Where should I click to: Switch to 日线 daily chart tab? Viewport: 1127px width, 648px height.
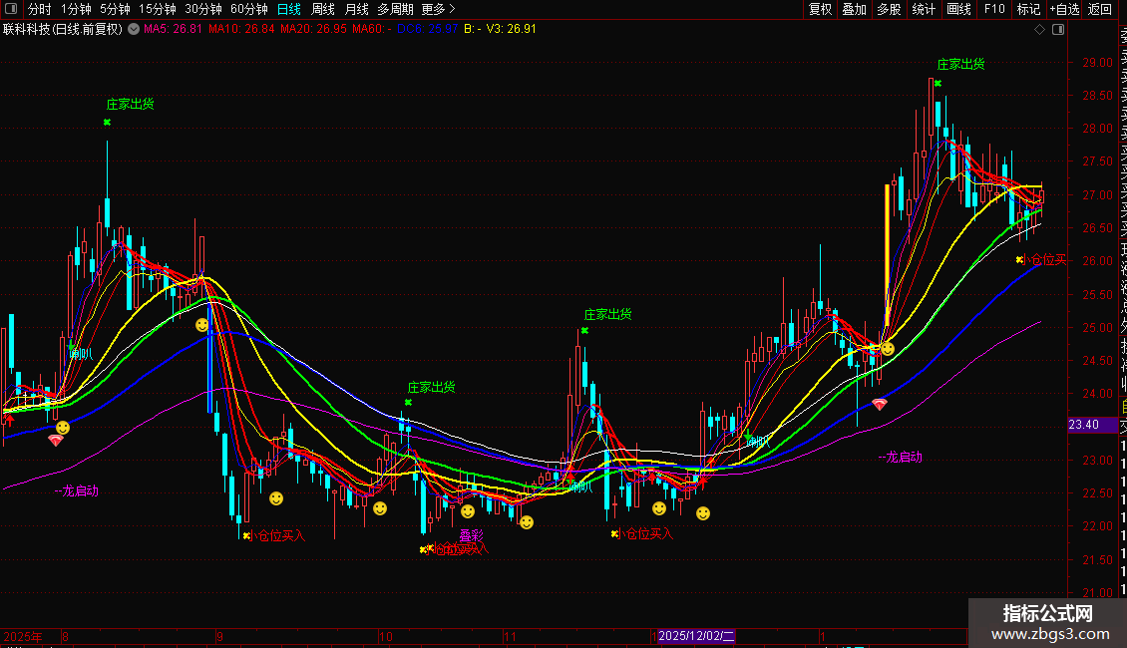[289, 9]
